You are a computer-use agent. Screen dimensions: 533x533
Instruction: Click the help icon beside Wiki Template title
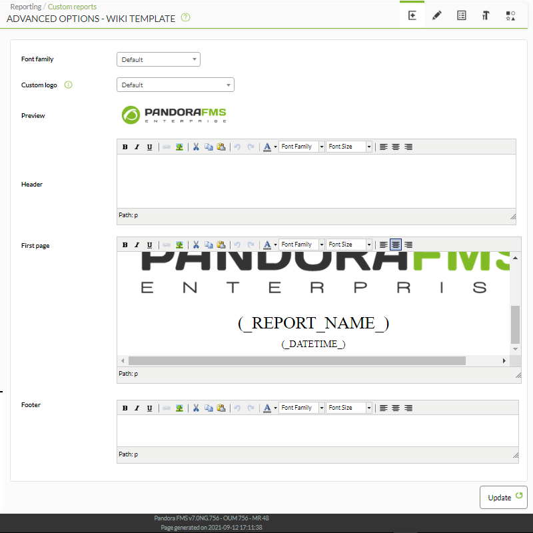[x=186, y=17]
